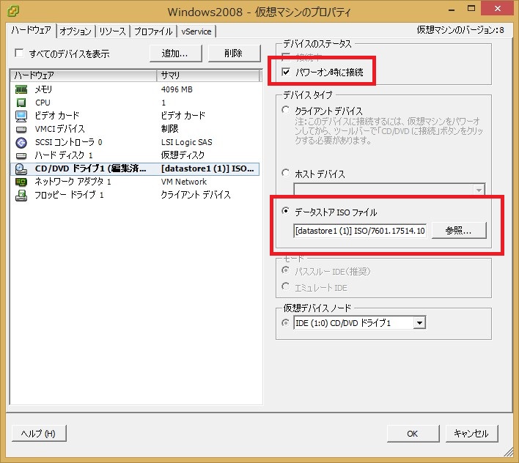This screenshot has height=463, width=519.
Task: Click the メモリ memory icon
Action: click(21, 89)
